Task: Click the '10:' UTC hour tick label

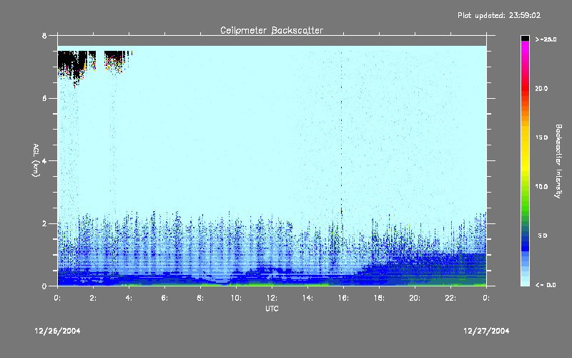Action: click(x=236, y=298)
